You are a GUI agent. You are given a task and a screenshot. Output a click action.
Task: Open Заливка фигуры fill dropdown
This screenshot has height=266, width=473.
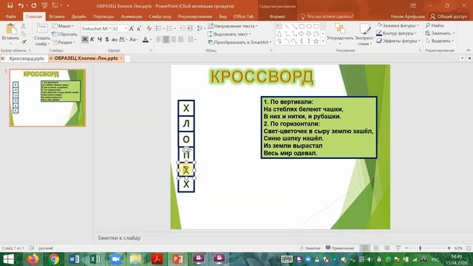pyautogui.click(x=398, y=25)
